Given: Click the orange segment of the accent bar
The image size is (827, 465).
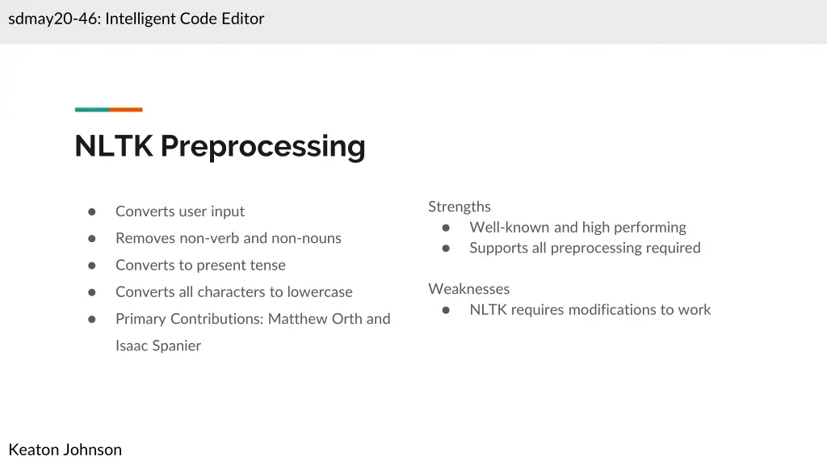Looking at the screenshot, I should pos(126,110).
